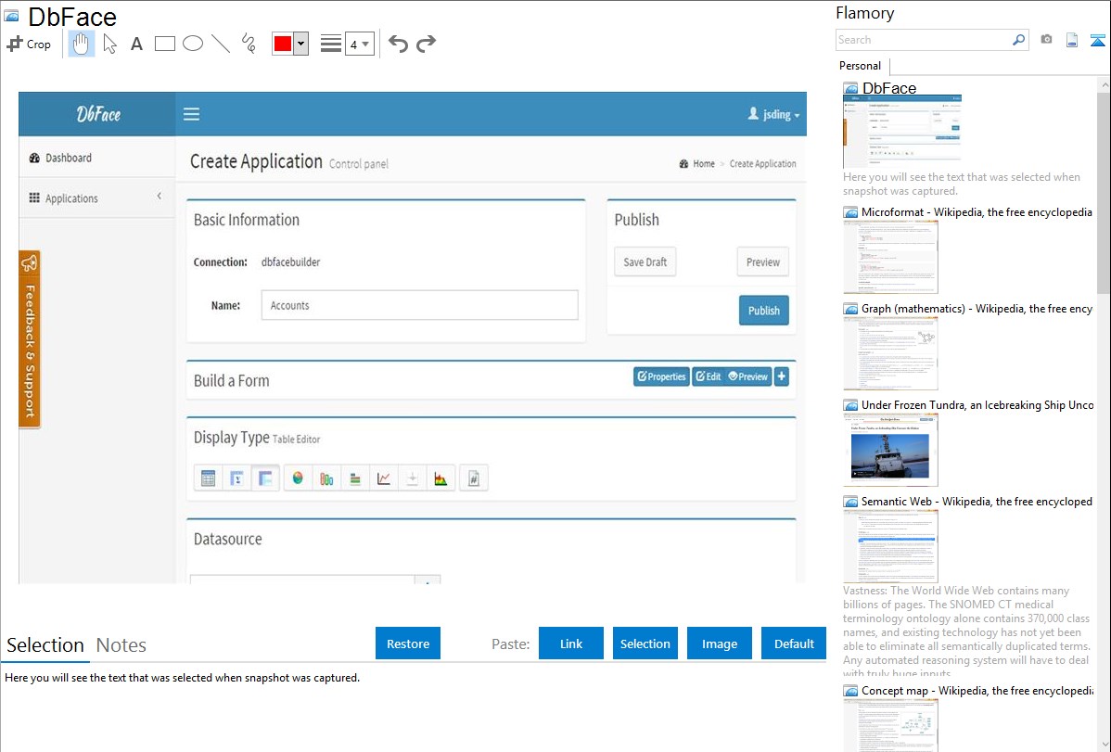Focus the Flamory Search box
This screenshot has width=1111, height=752.
coord(924,40)
